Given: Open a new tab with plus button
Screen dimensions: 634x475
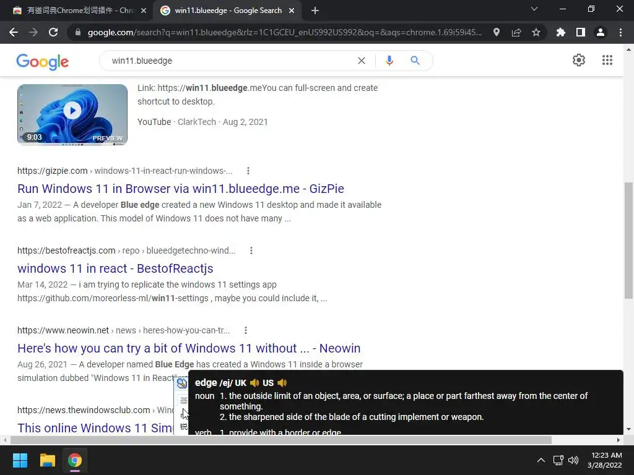Looking at the screenshot, I should [x=315, y=11].
